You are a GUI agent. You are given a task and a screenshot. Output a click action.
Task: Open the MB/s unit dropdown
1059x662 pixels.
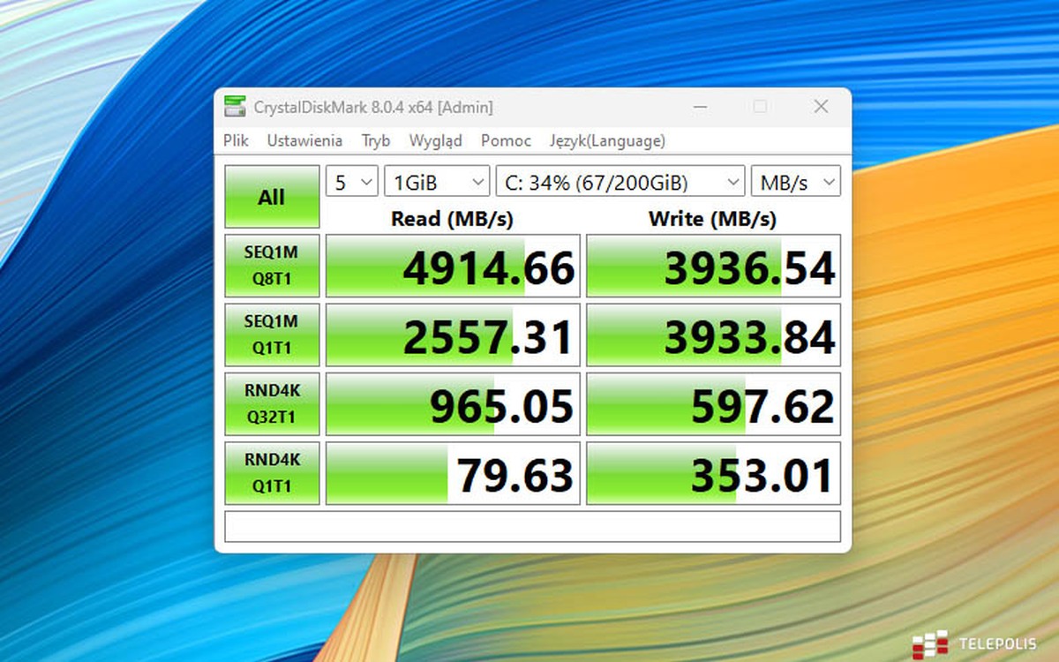coord(795,182)
